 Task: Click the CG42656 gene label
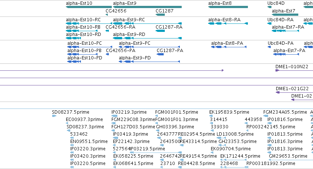(x=116, y=11)
